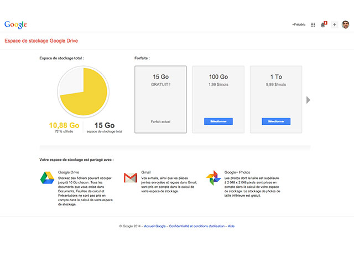
Task: Click the plus share button
Action: point(334,24)
